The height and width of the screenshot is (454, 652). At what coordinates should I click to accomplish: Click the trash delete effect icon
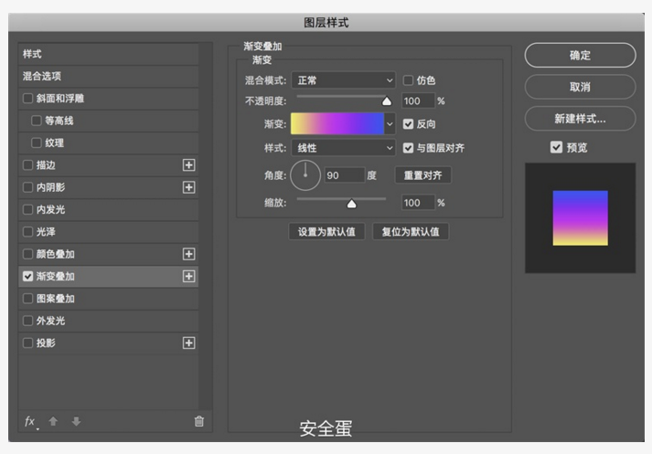coord(199,421)
